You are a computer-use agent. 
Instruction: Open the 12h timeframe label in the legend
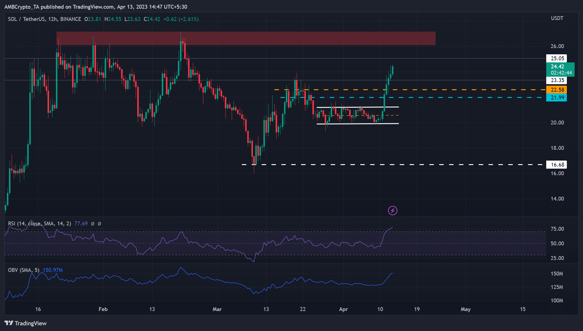pos(53,19)
